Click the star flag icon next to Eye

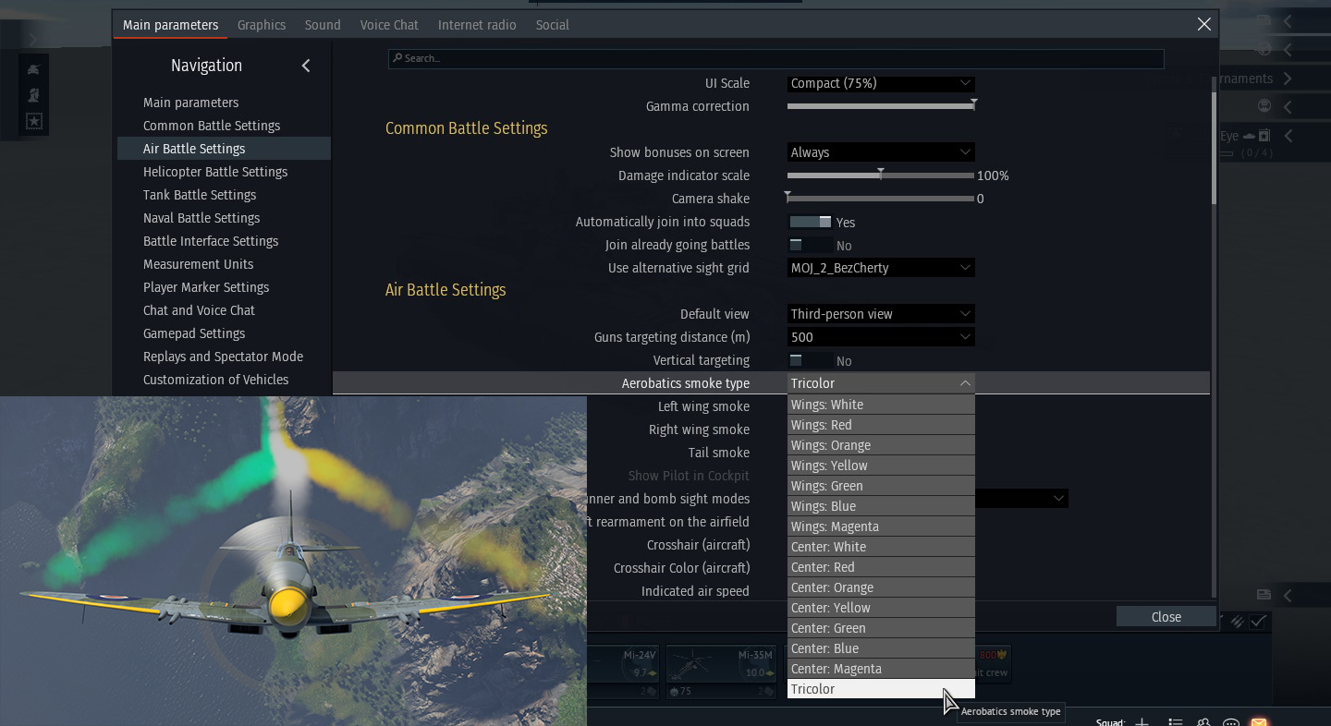(1264, 136)
